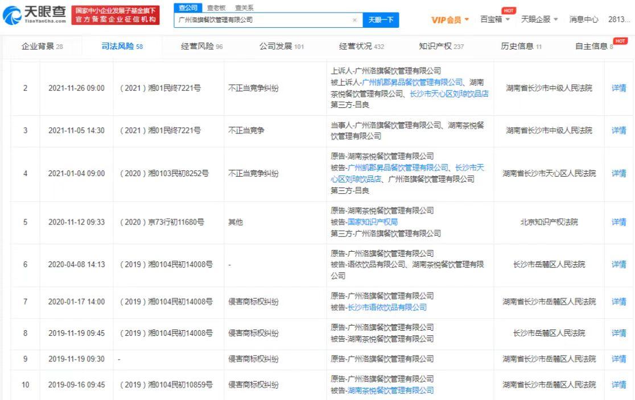Click the HOT badge above 百宝箱
635x400 pixels.
(508, 10)
